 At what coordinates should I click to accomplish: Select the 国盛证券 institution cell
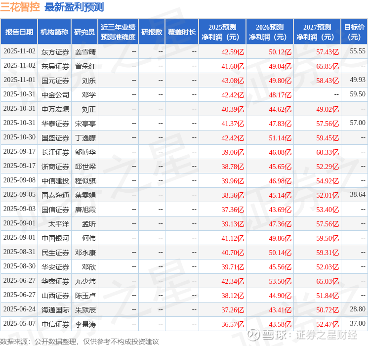point(55,138)
